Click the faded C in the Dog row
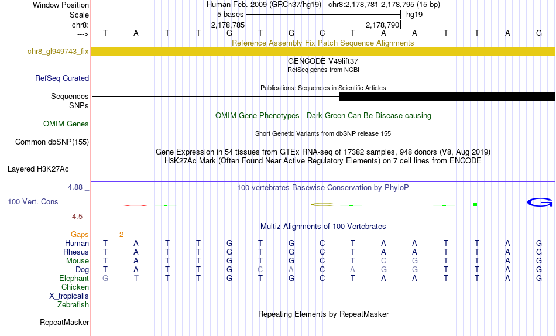 point(260,270)
